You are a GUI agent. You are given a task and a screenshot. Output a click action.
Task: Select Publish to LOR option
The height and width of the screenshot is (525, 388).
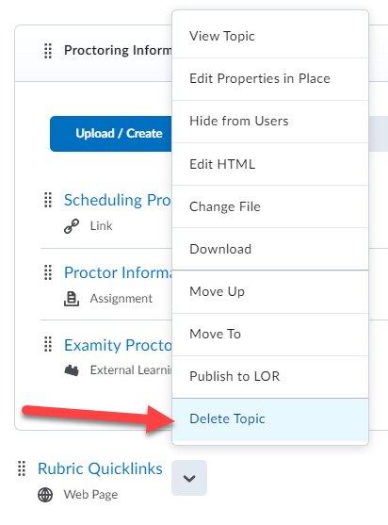pyautogui.click(x=270, y=377)
